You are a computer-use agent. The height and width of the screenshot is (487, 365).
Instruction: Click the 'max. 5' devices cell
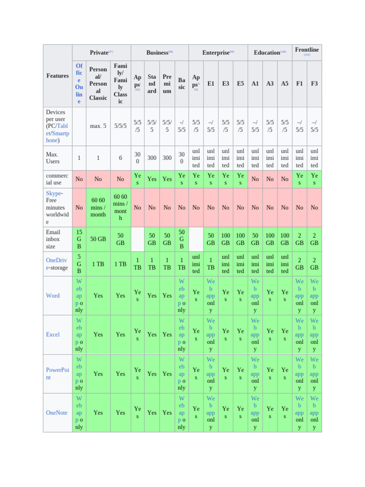pos(98,126)
